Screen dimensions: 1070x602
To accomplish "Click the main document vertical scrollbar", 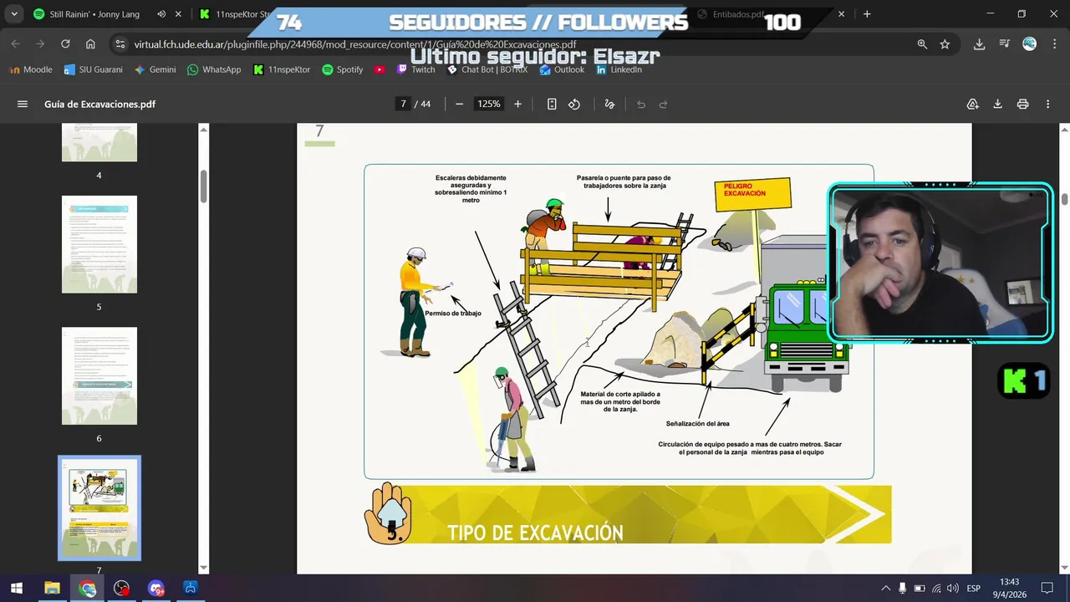I will click(x=1064, y=199).
